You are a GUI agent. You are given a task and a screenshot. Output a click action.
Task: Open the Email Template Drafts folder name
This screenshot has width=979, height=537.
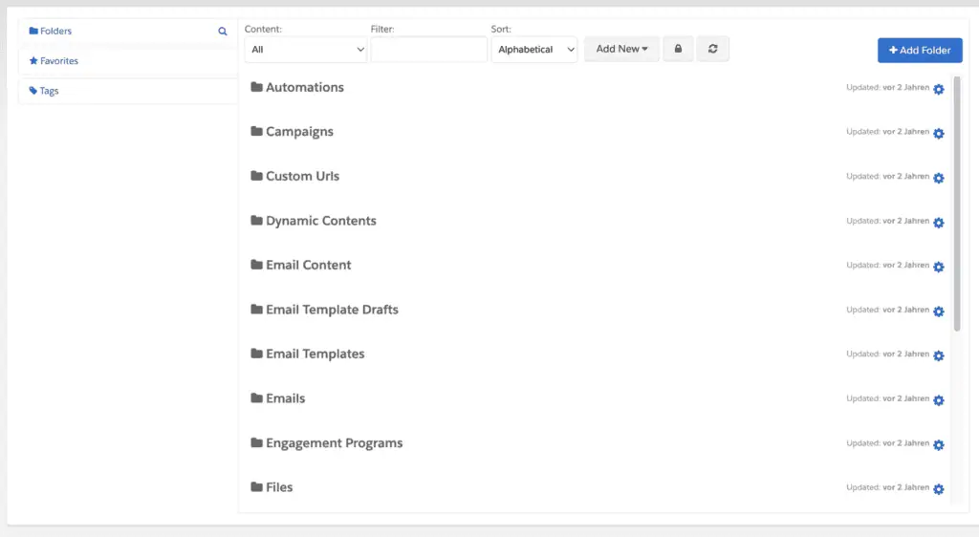pos(332,310)
